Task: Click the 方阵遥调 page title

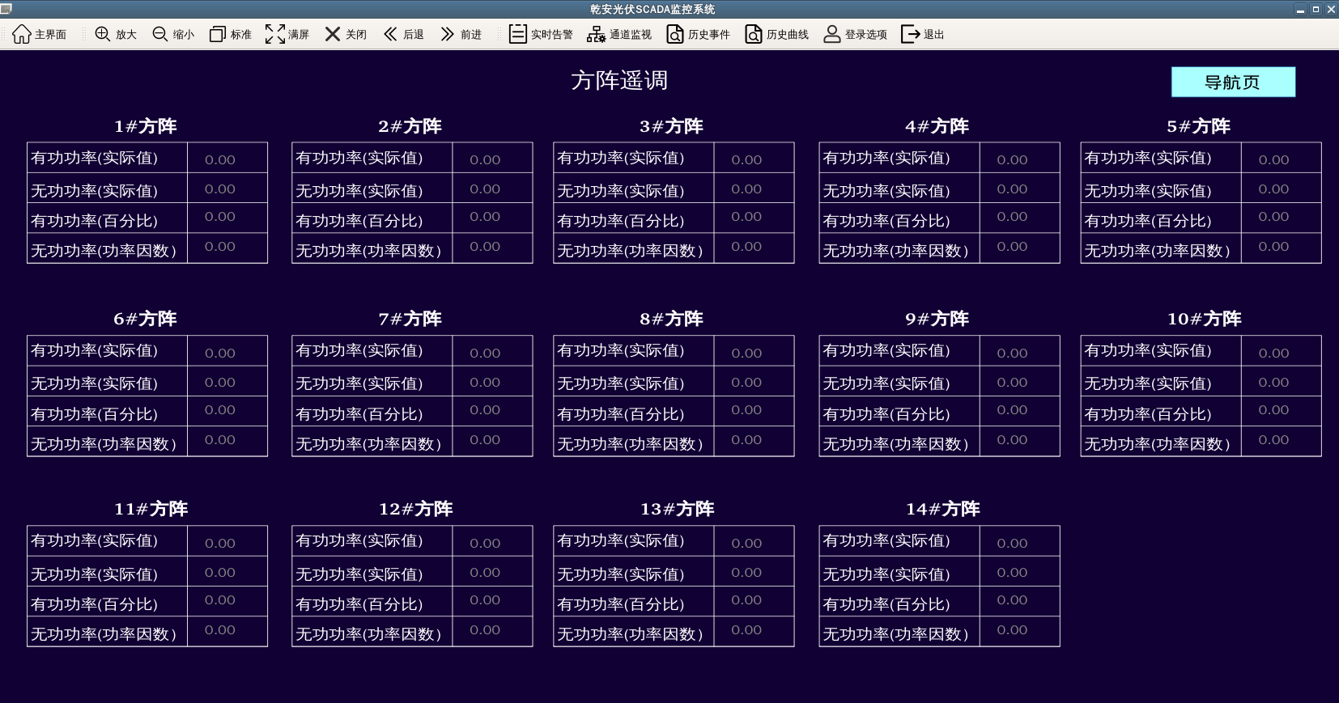Action: [x=619, y=80]
